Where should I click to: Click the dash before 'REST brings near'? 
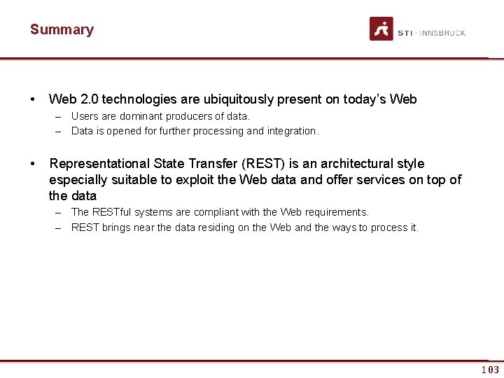coord(60,227)
